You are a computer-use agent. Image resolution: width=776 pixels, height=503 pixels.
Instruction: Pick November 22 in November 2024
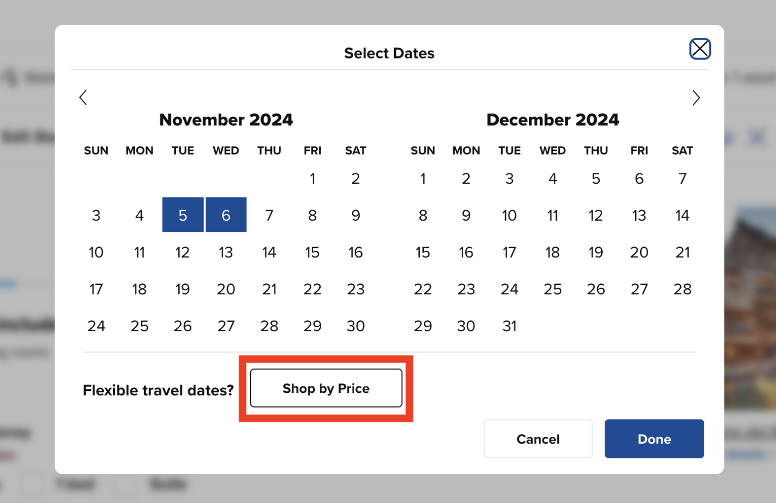[312, 289]
